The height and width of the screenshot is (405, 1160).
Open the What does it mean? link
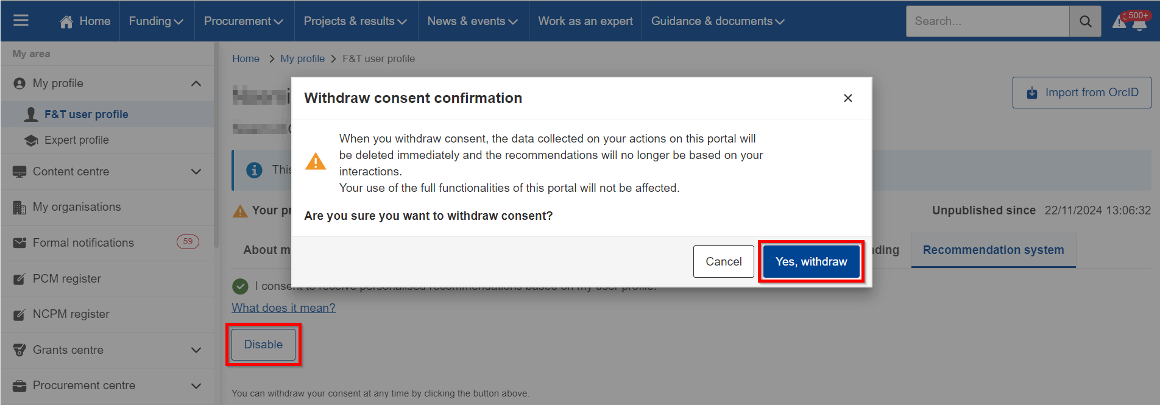tap(283, 308)
